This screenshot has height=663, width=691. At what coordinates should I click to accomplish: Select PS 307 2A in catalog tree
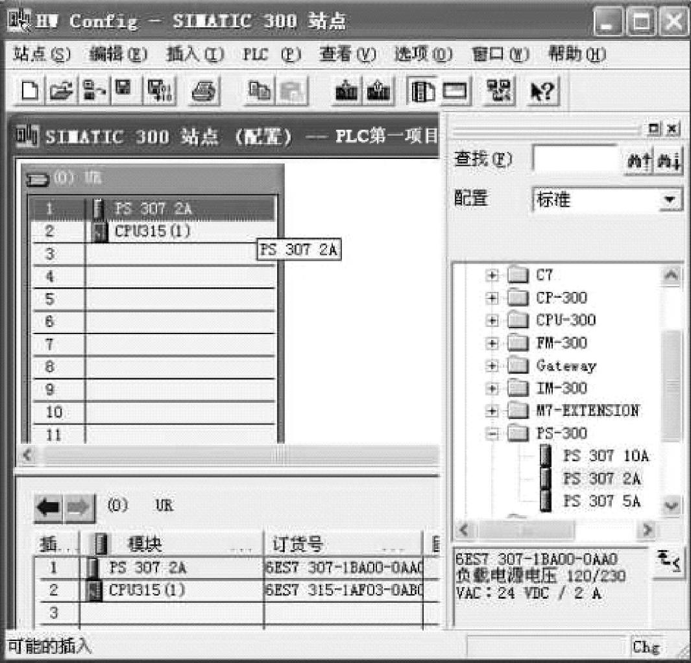point(601,479)
